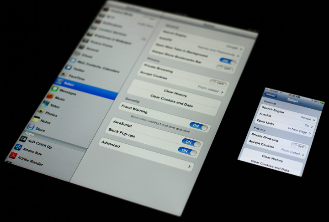Tap the green Messages icon on iPad

(x=54, y=89)
